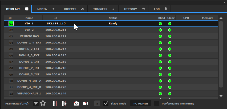Viewport: 227px width, 109px height.
Task: Select the DOMUS_2_INT display row
Action: tap(29, 68)
